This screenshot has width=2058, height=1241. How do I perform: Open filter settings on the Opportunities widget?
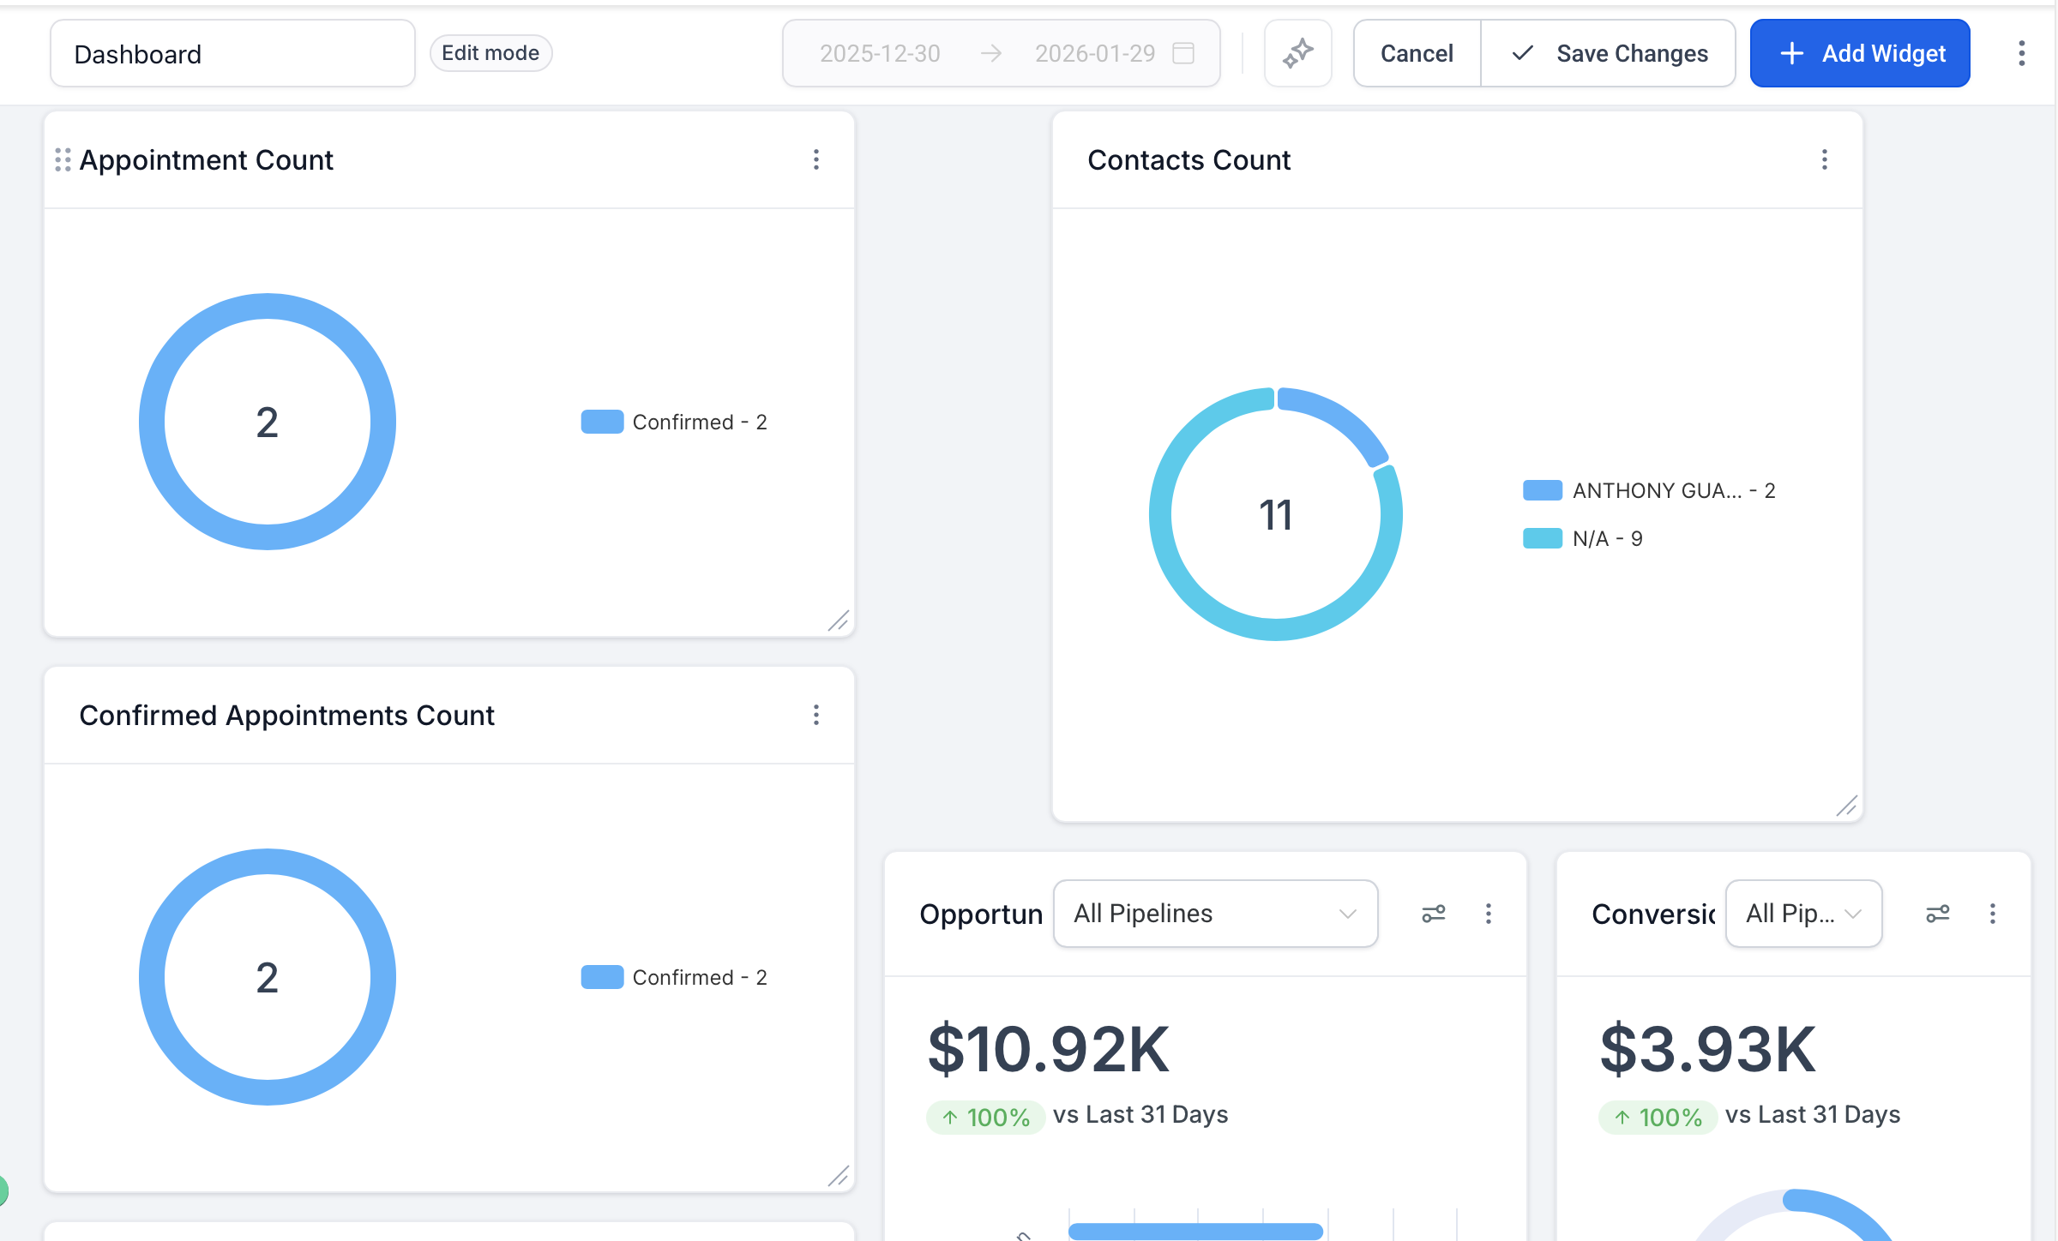point(1434,914)
